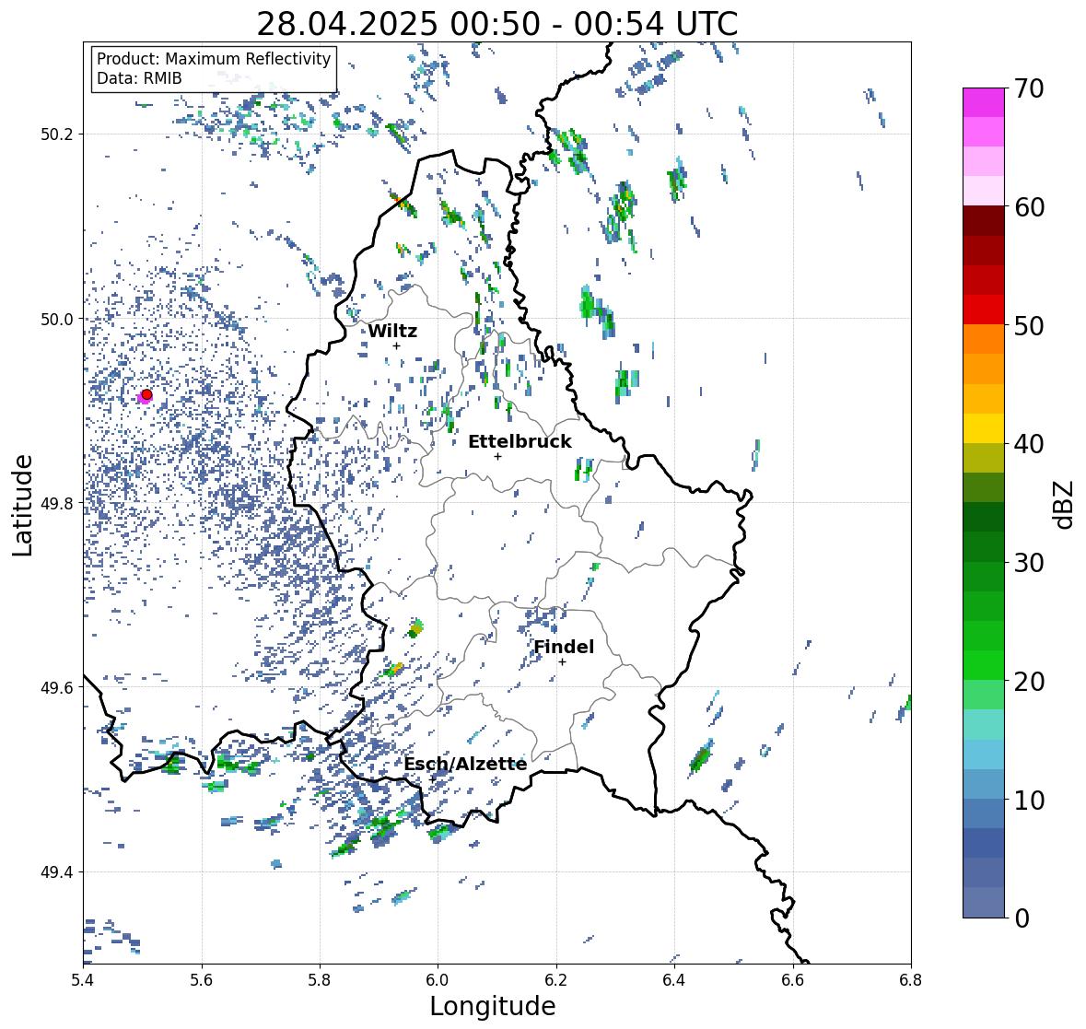Click the 6.8 longitude tick label
1086x1029 pixels.
coord(911,979)
